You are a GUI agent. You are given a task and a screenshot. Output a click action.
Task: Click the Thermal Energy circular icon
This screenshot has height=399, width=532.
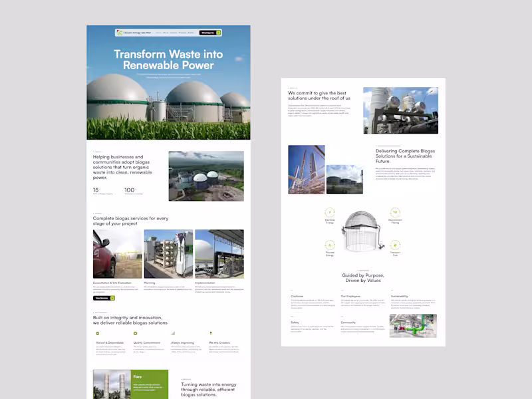tap(329, 245)
